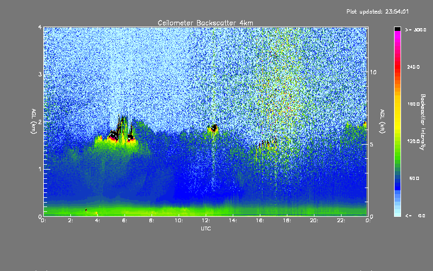This screenshot has height=271, width=433.
Task: Click the '120.0' colorbar tick label
Action: pos(413,141)
